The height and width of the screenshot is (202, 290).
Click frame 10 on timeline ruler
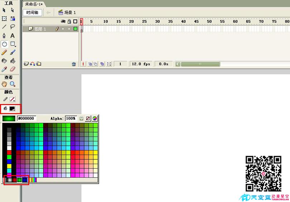[106, 21]
